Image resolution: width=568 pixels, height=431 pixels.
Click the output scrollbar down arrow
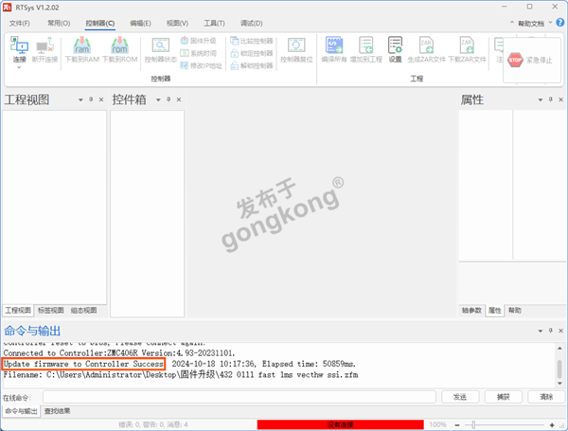click(560, 383)
